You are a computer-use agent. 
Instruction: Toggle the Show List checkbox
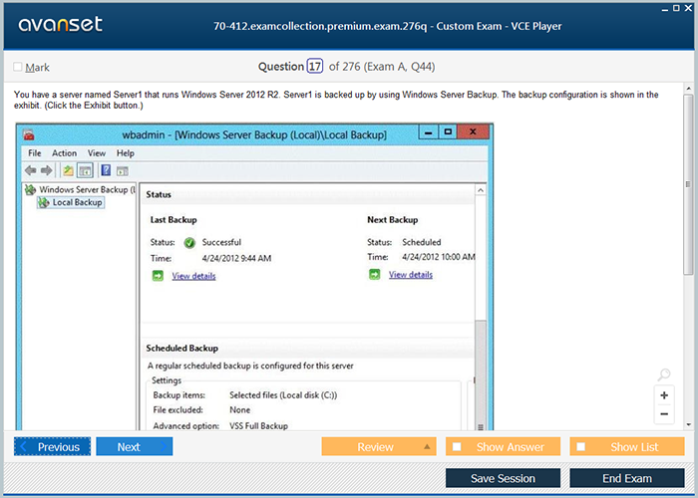coord(581,446)
